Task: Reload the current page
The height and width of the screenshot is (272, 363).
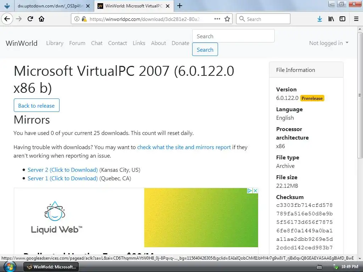Action: pyautogui.click(x=30, y=19)
